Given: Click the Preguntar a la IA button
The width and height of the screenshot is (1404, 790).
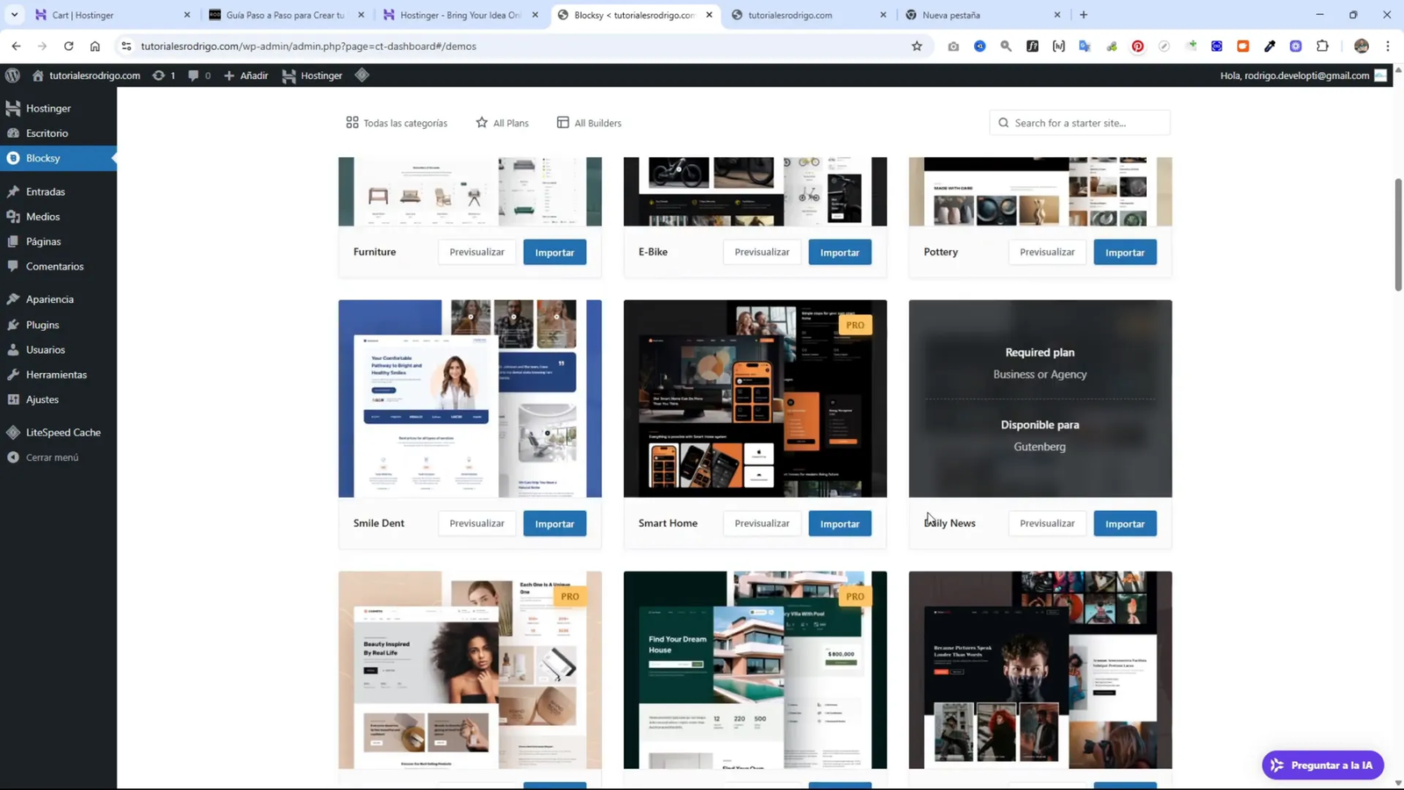Looking at the screenshot, I should (1322, 765).
